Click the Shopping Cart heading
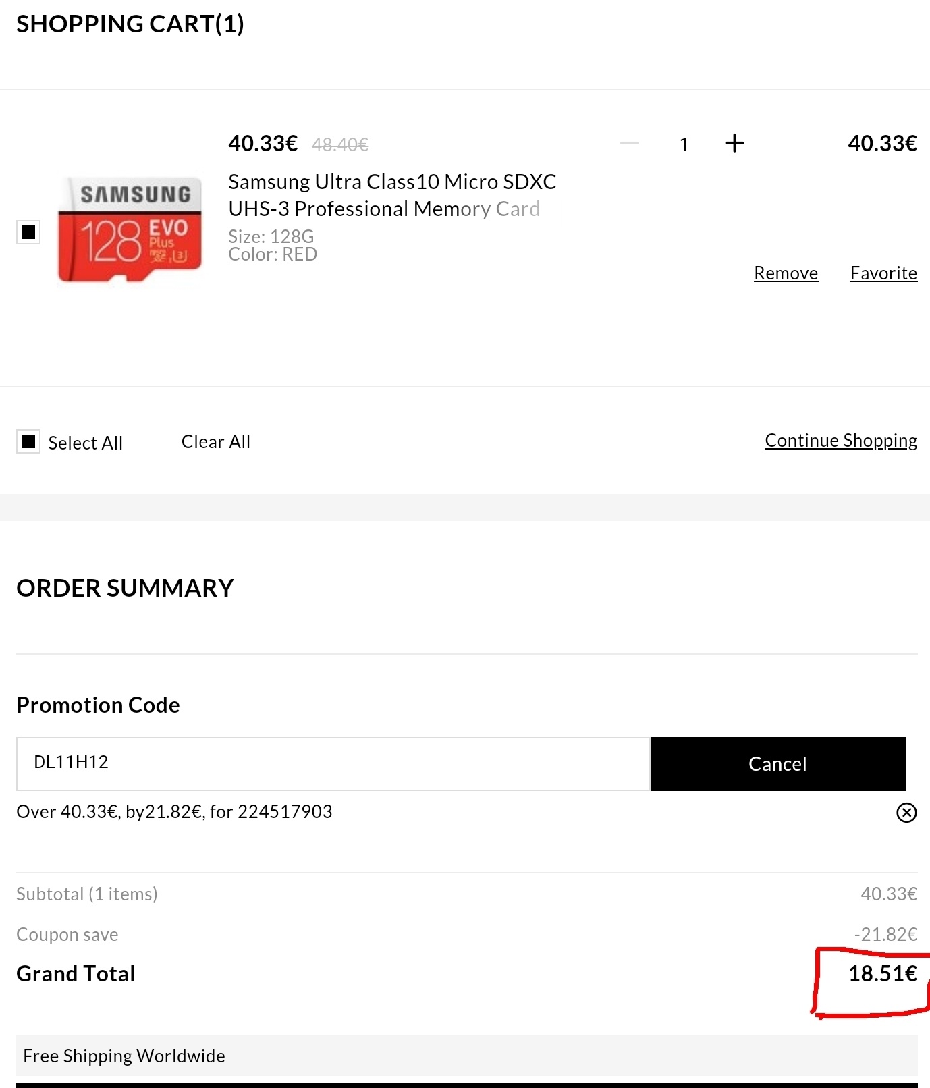The image size is (930, 1088). coord(130,24)
